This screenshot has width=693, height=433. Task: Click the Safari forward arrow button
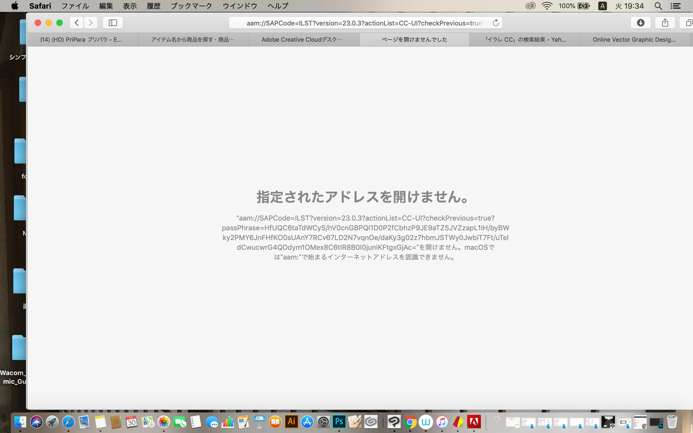click(x=90, y=23)
